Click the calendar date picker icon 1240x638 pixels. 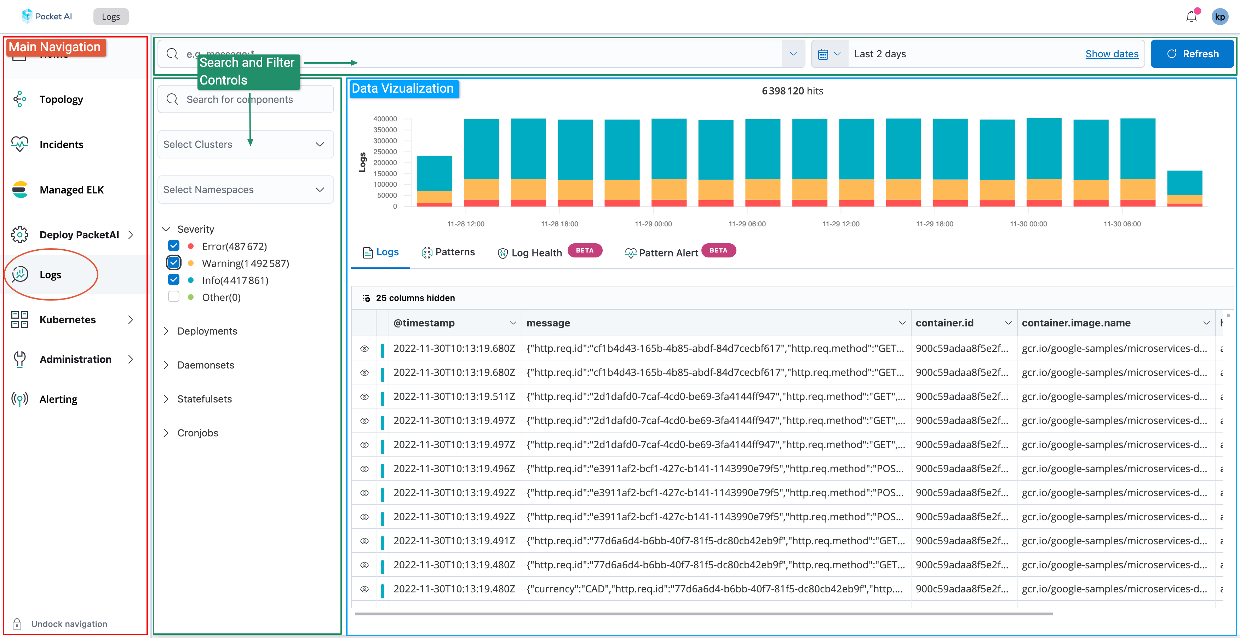[x=823, y=54]
